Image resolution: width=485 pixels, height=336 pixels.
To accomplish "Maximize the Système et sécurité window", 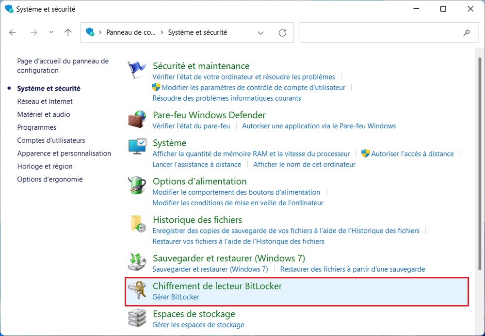I will click(x=443, y=9).
